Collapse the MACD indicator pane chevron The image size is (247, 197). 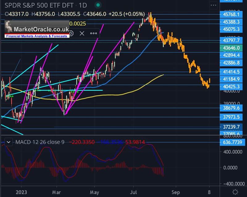point(9,142)
